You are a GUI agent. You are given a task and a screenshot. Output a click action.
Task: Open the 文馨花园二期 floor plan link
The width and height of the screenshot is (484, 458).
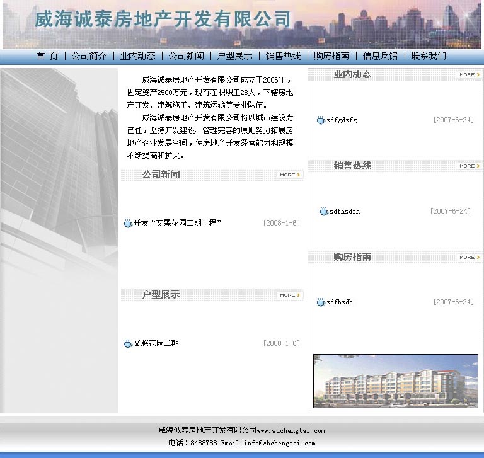(156, 343)
